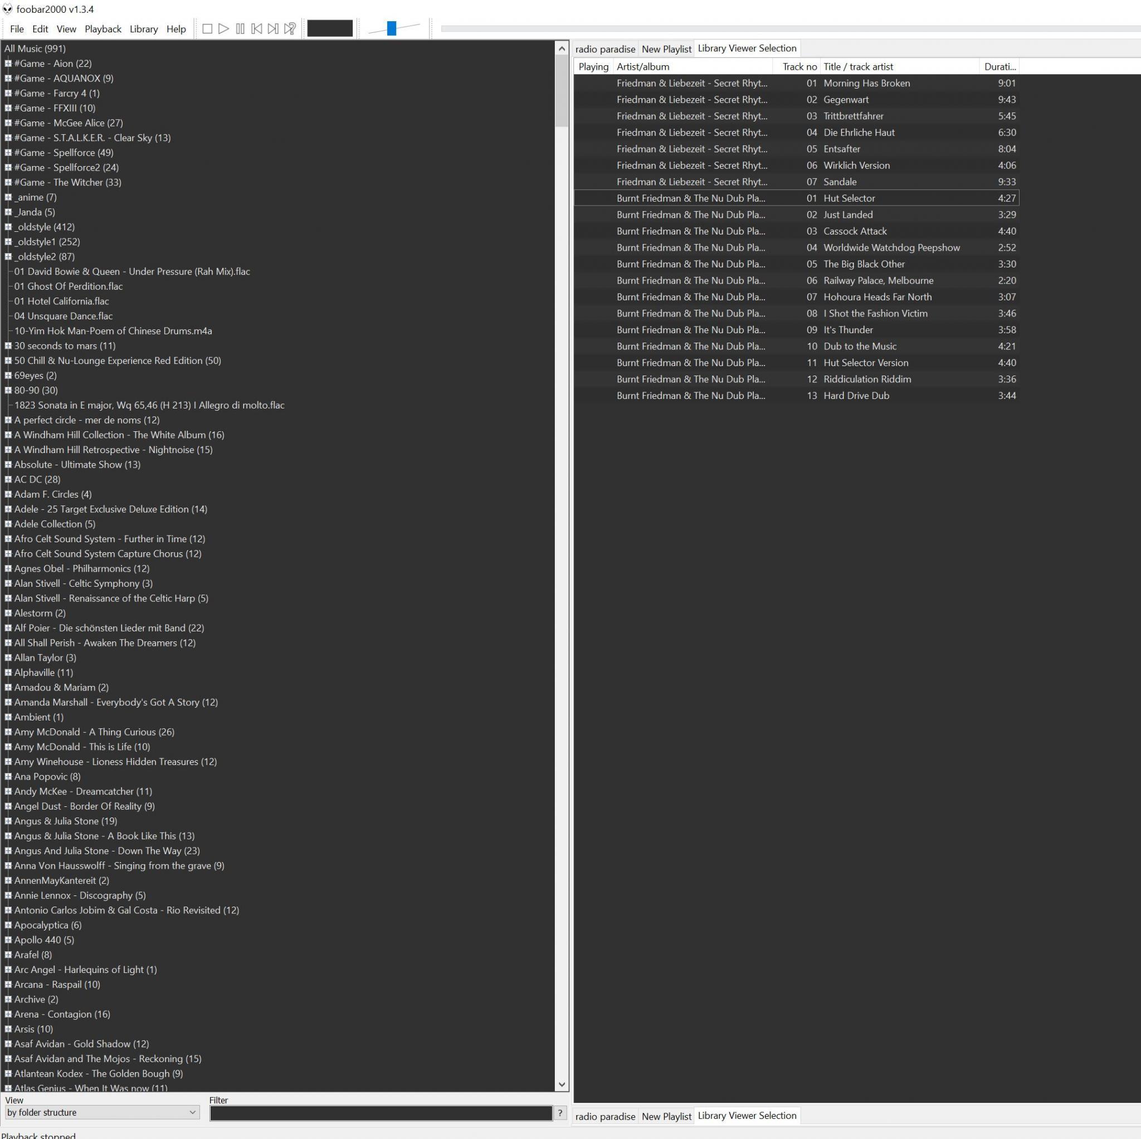Expand the AC DC folder node
Viewport: 1141px width, 1139px height.
click(8, 480)
